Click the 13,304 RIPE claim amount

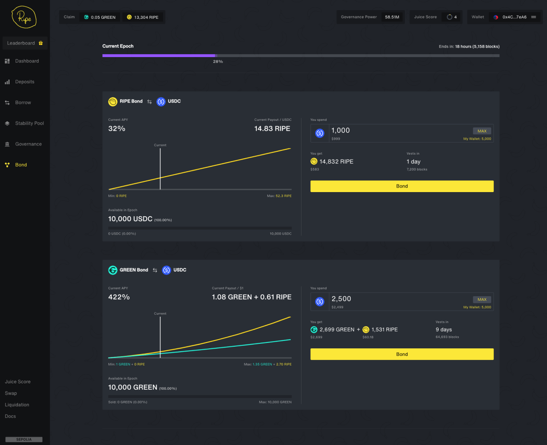(x=146, y=17)
